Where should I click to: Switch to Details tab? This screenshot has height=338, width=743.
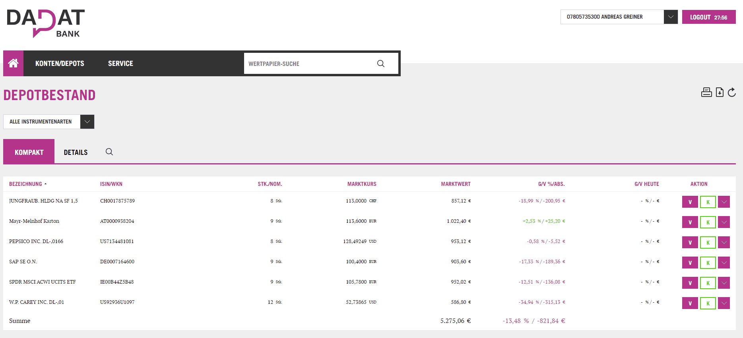tap(76, 152)
